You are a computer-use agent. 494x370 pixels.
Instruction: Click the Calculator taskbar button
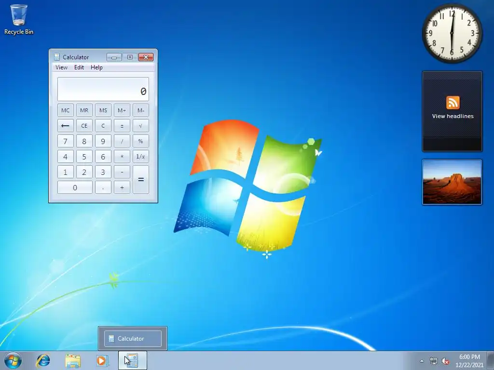point(133,360)
